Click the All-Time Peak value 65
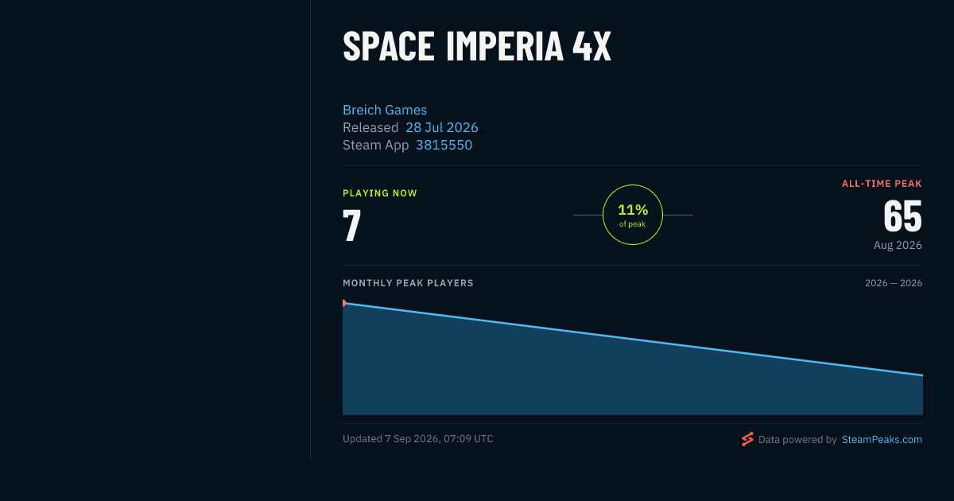954x501 pixels. pos(903,216)
